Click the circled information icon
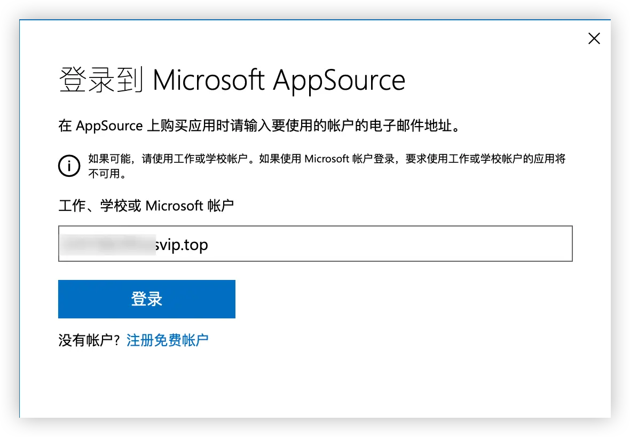Screen dimensions: 630x437 coord(69,166)
